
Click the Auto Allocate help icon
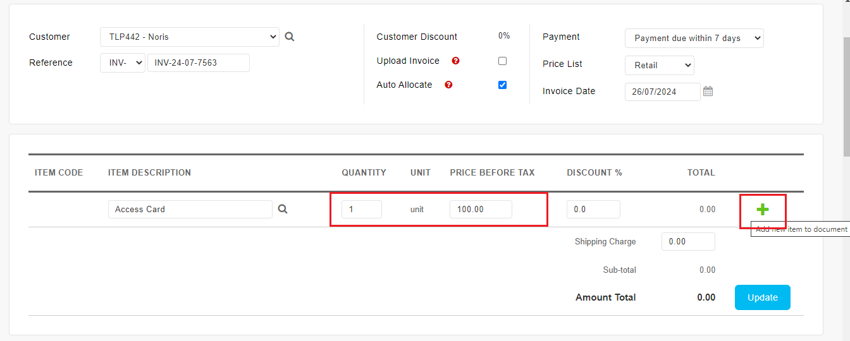[x=448, y=85]
